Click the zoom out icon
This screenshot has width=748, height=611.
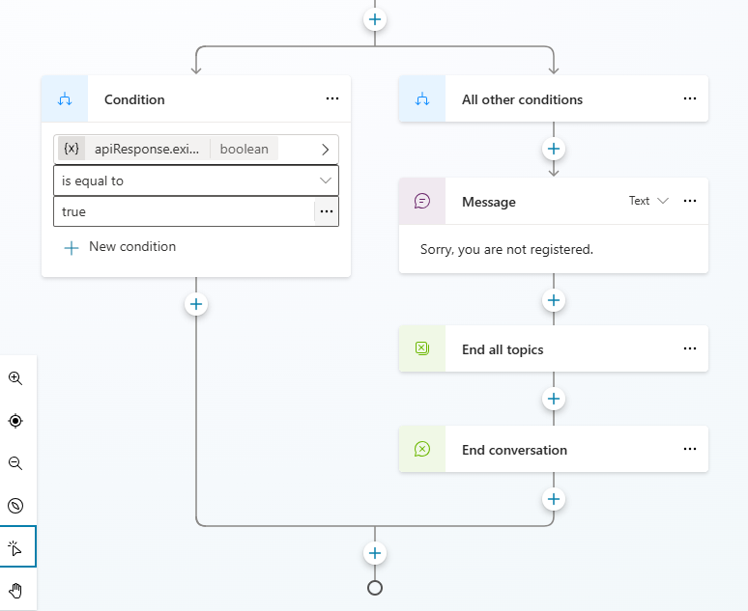tap(15, 463)
